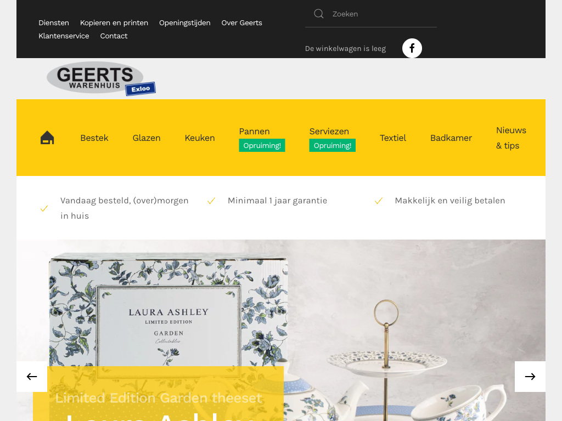
Task: Click the Opruiming! badge under Serviezen
Action: tap(332, 145)
